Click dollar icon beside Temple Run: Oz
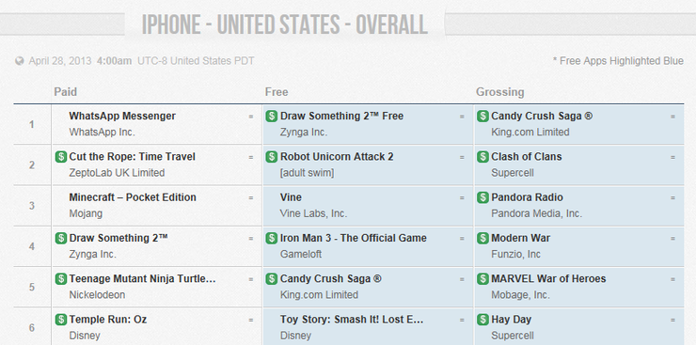696x345 pixels. click(x=61, y=320)
